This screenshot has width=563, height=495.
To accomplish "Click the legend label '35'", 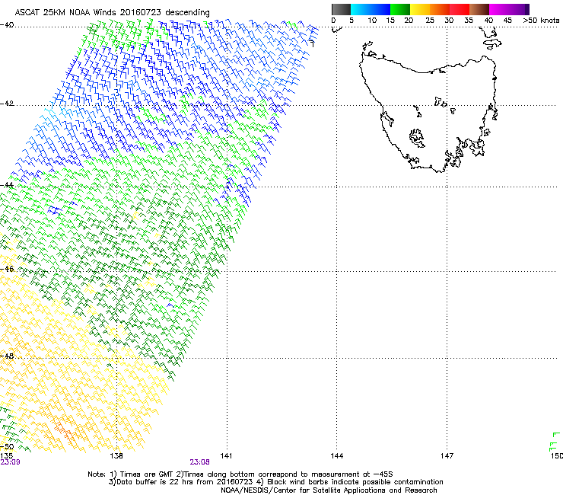I will click(469, 21).
